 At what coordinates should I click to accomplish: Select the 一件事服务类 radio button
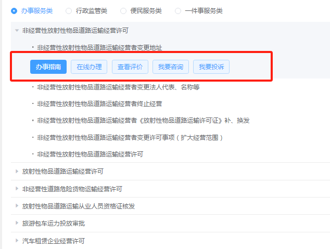coord(178,11)
